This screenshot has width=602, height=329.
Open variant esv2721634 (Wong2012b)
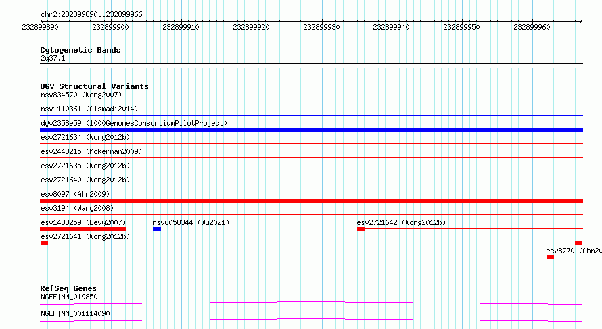[85, 137]
